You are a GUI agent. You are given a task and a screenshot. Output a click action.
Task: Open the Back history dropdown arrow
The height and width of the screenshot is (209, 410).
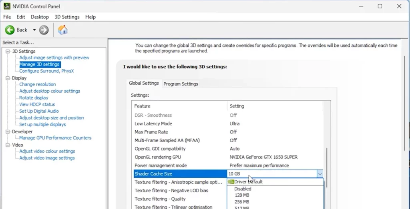pos(34,30)
